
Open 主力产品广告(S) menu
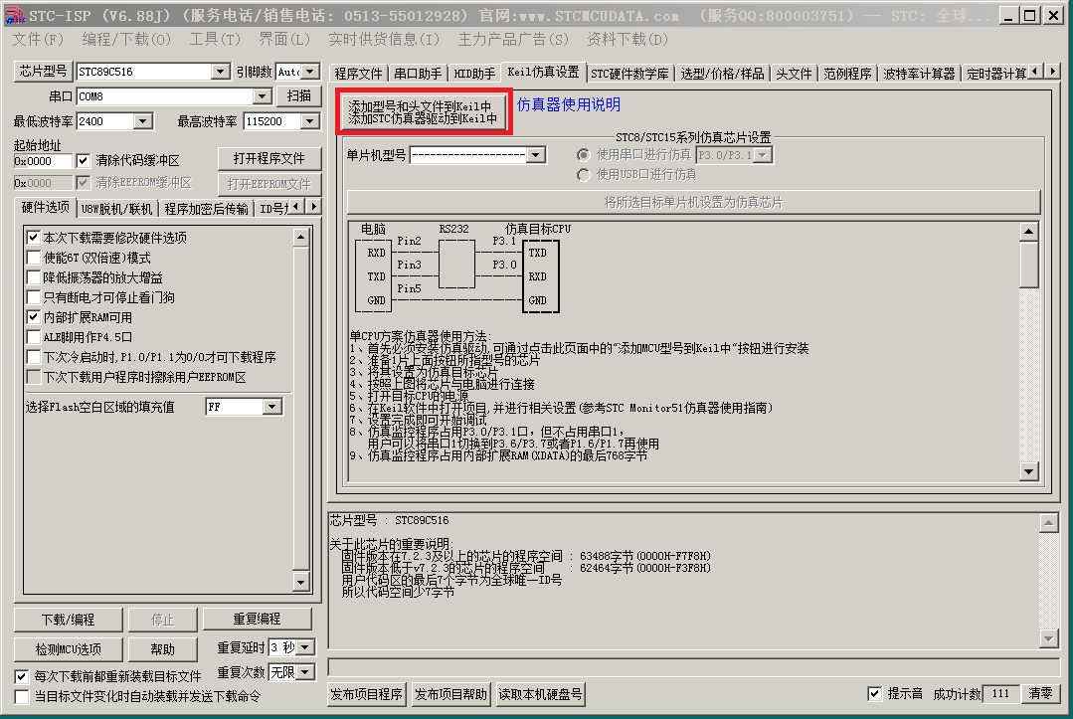pos(513,40)
